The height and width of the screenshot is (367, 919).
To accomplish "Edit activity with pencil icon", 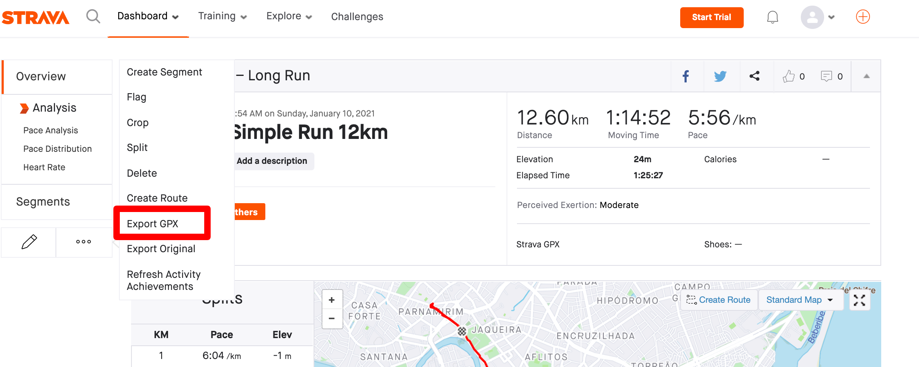I will (x=29, y=242).
